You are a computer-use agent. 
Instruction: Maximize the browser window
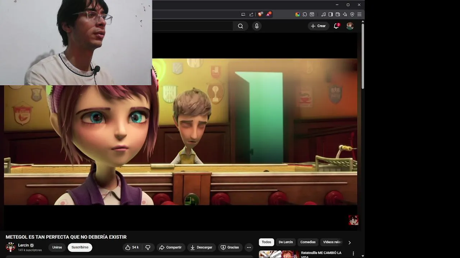pyautogui.click(x=348, y=5)
